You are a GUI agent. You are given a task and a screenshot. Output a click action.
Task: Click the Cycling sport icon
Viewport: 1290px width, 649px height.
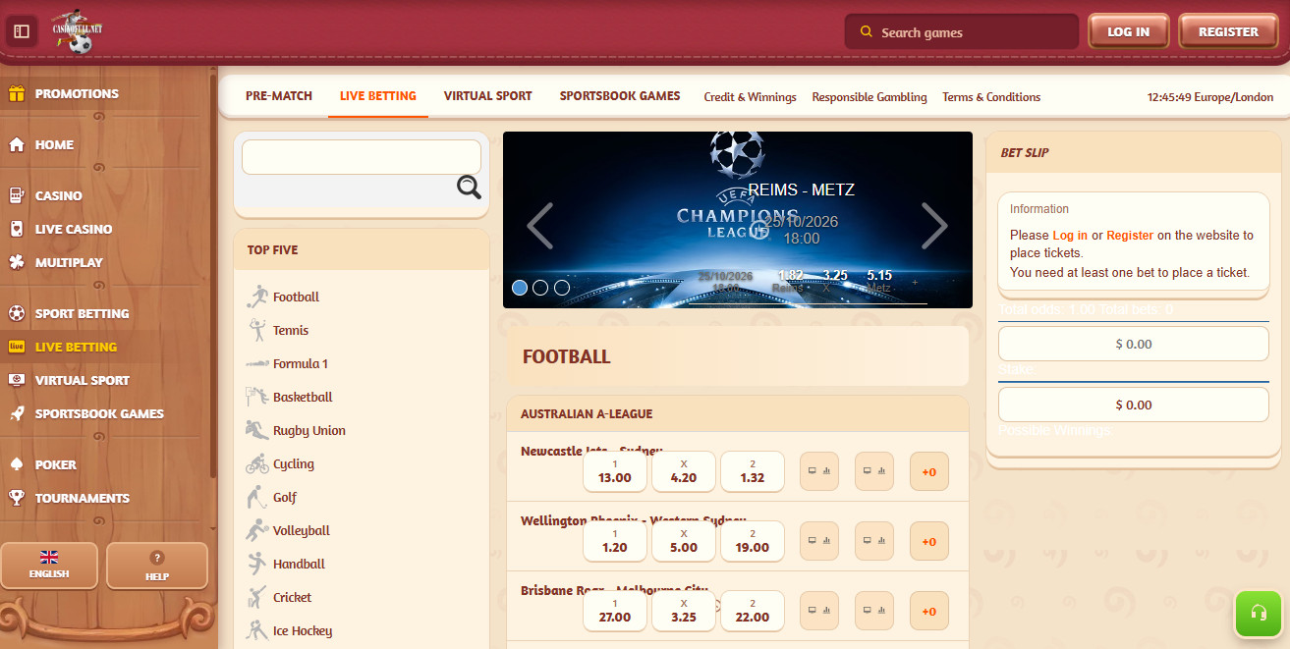(257, 463)
